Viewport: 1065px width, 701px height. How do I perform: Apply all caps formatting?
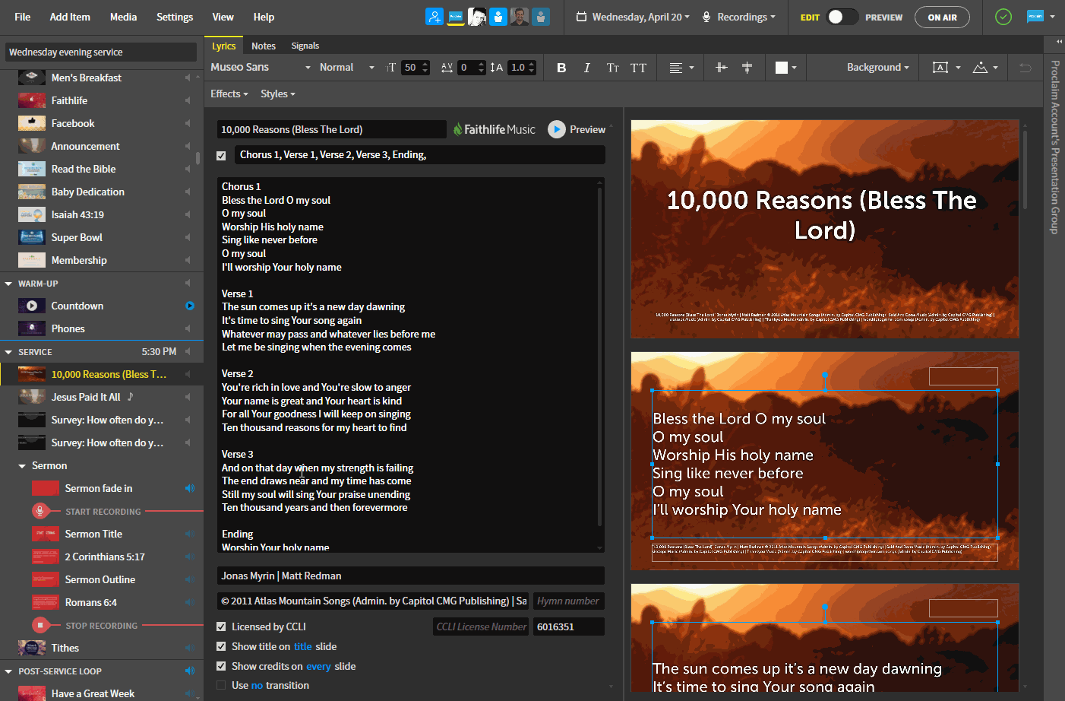(638, 68)
